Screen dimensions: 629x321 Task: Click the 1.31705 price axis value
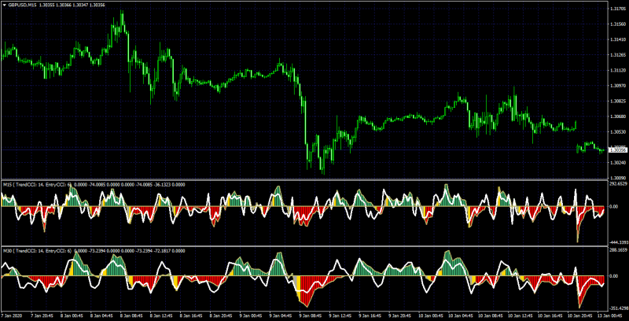click(618, 9)
